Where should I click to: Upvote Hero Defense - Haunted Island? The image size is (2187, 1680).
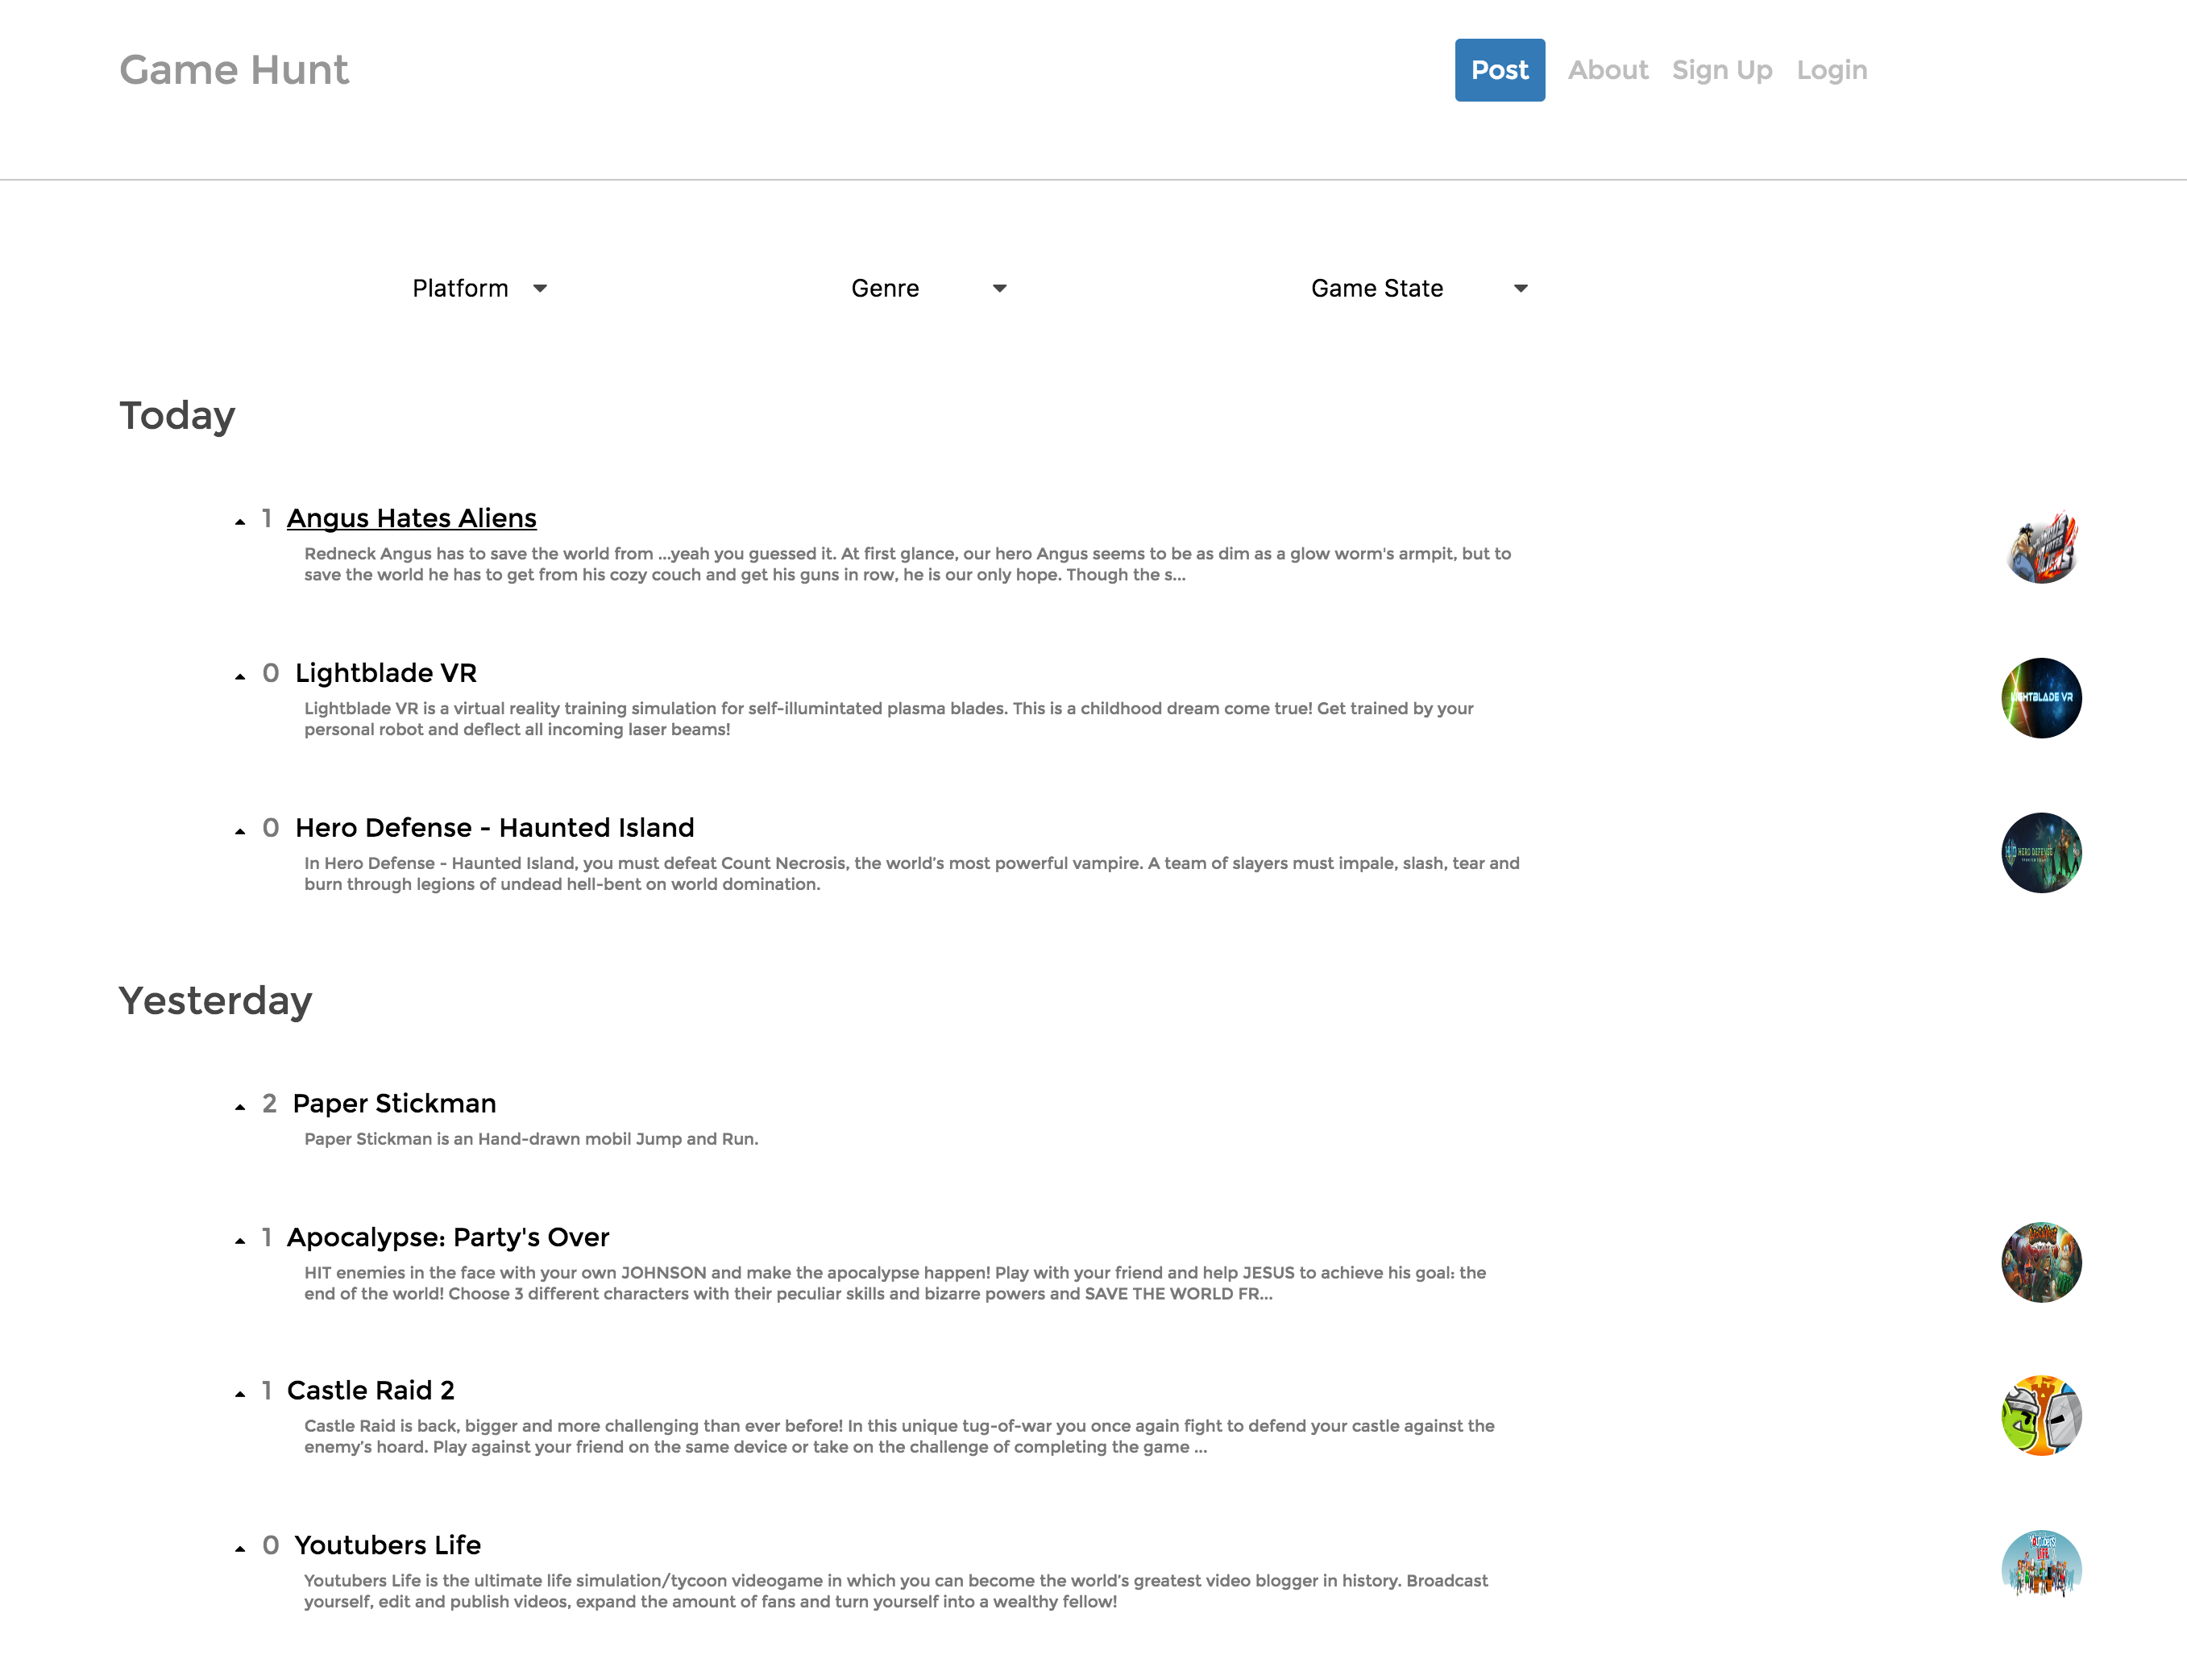click(240, 831)
